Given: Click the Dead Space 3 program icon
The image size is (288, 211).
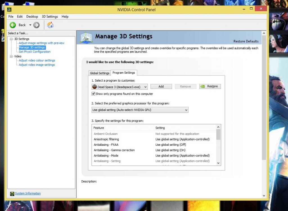Looking at the screenshot, I should [x=95, y=87].
